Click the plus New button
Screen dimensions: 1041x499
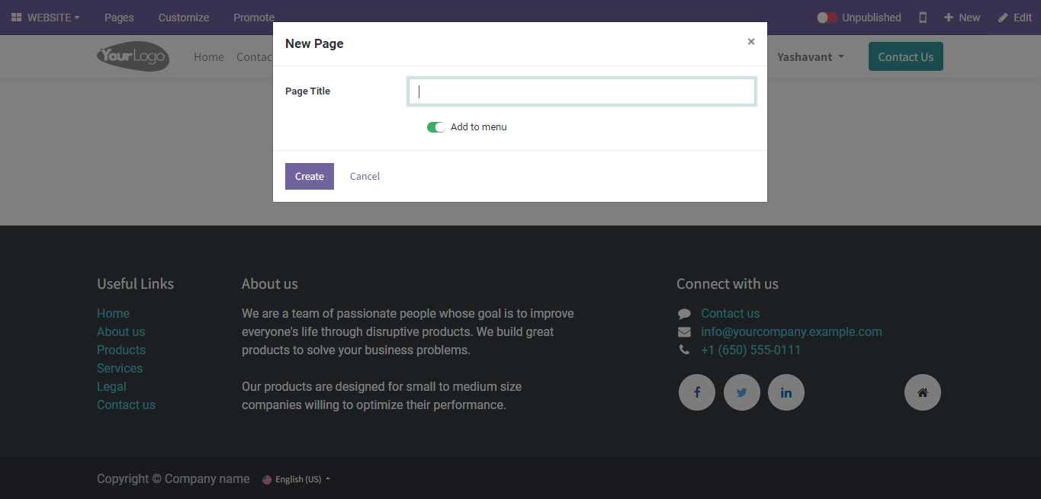coord(962,18)
